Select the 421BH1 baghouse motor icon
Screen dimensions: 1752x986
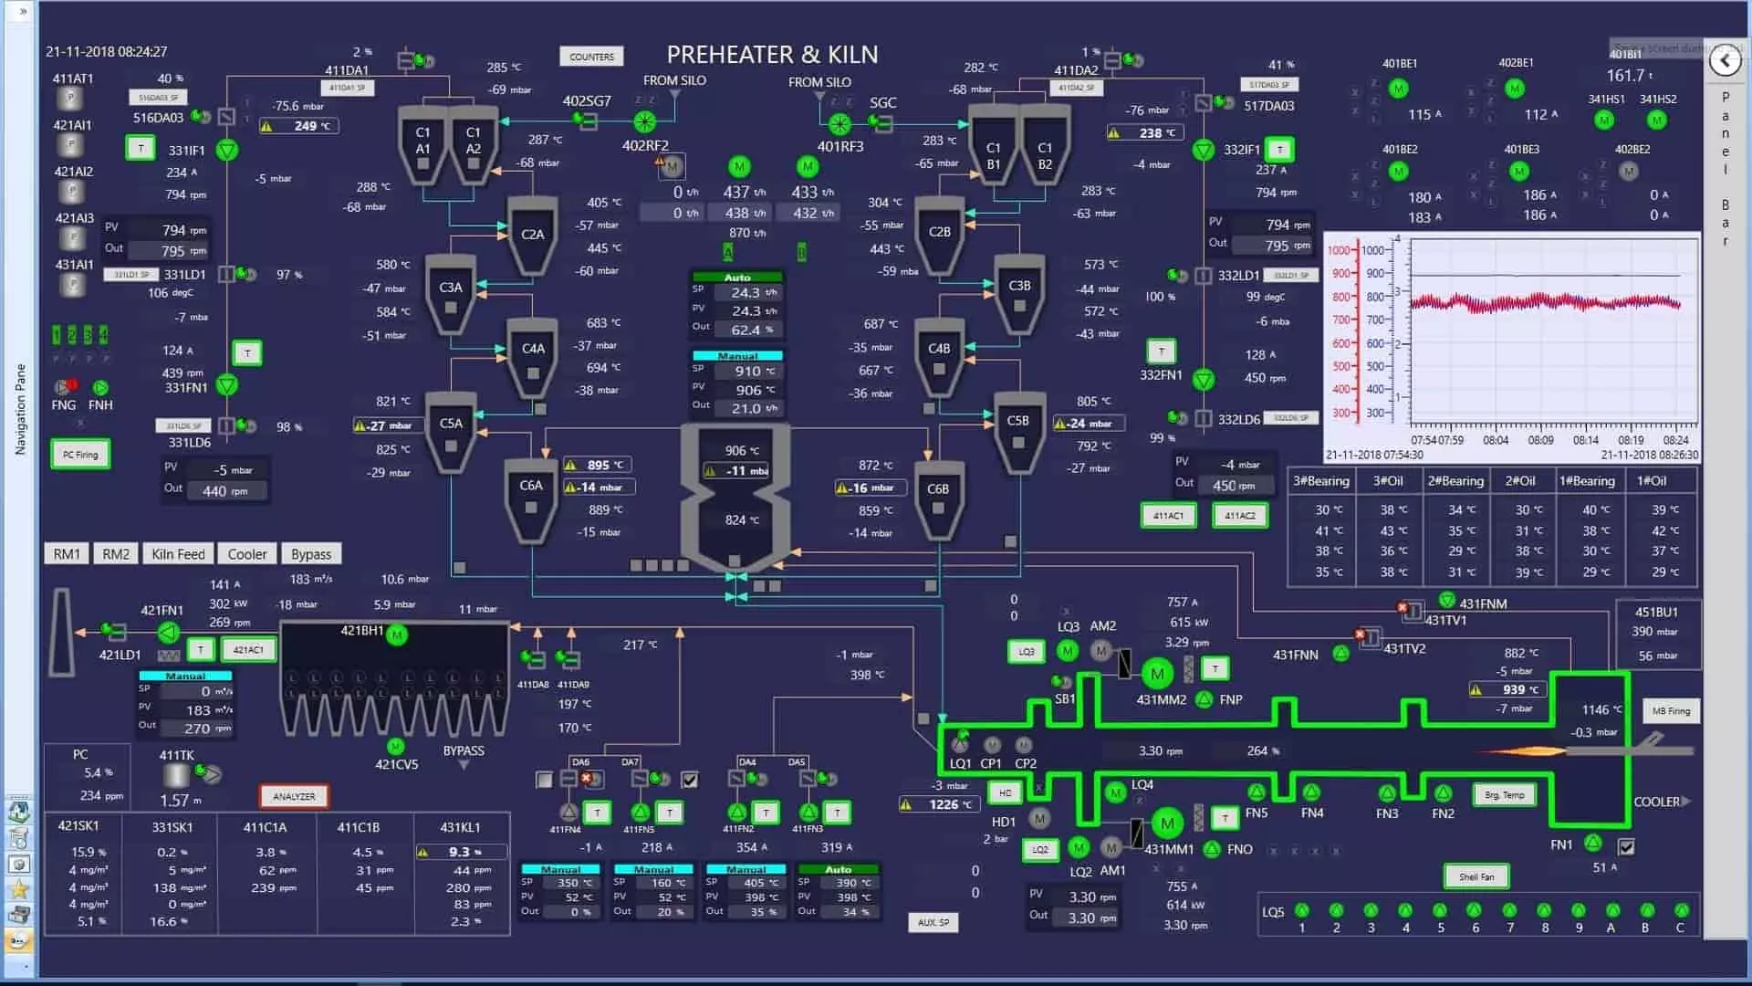pos(397,635)
